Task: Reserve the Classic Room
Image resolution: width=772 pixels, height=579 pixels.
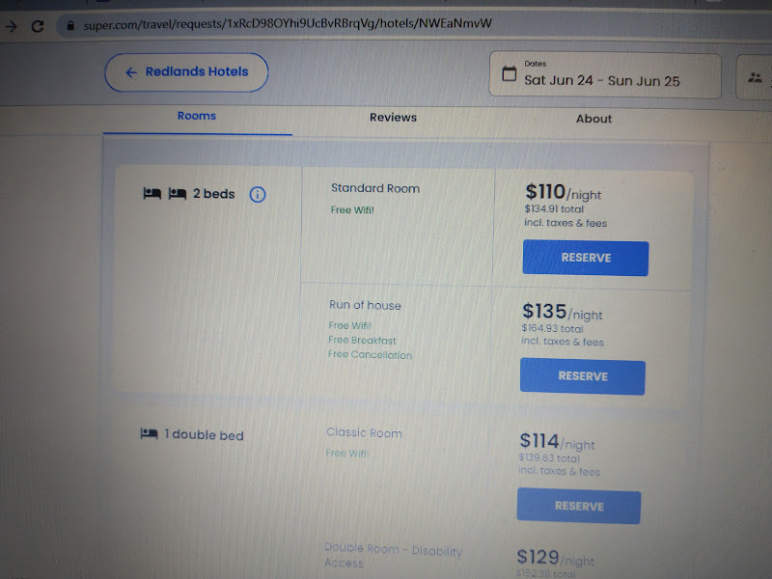Action: pyautogui.click(x=579, y=506)
